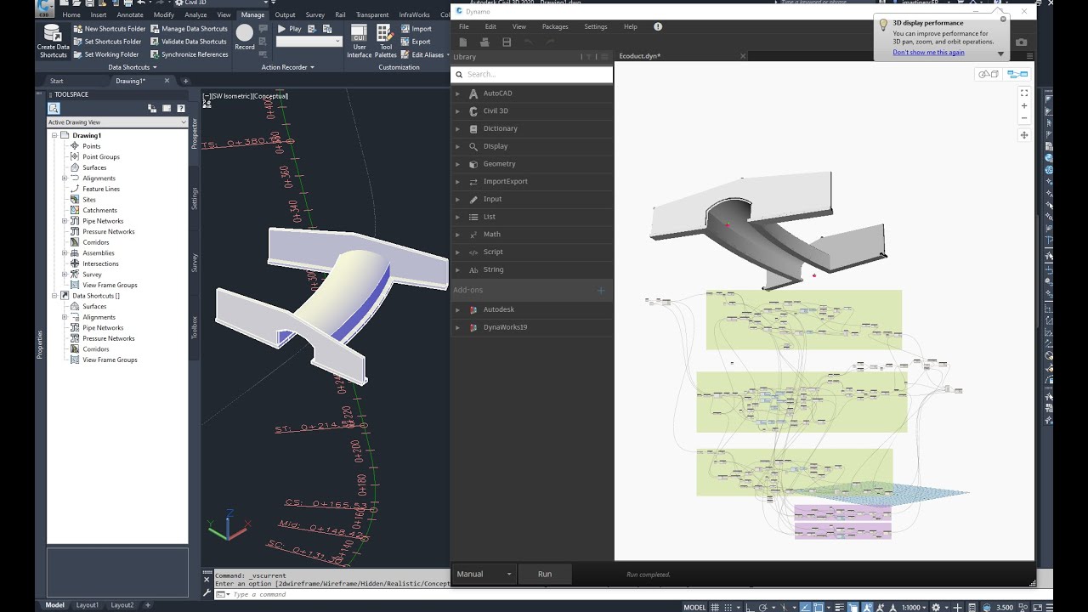Viewport: 1088px width, 612px height.
Task: Switch to Layout1 tab
Action: (88, 605)
